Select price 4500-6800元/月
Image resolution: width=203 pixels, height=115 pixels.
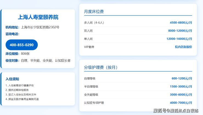click(x=181, y=23)
